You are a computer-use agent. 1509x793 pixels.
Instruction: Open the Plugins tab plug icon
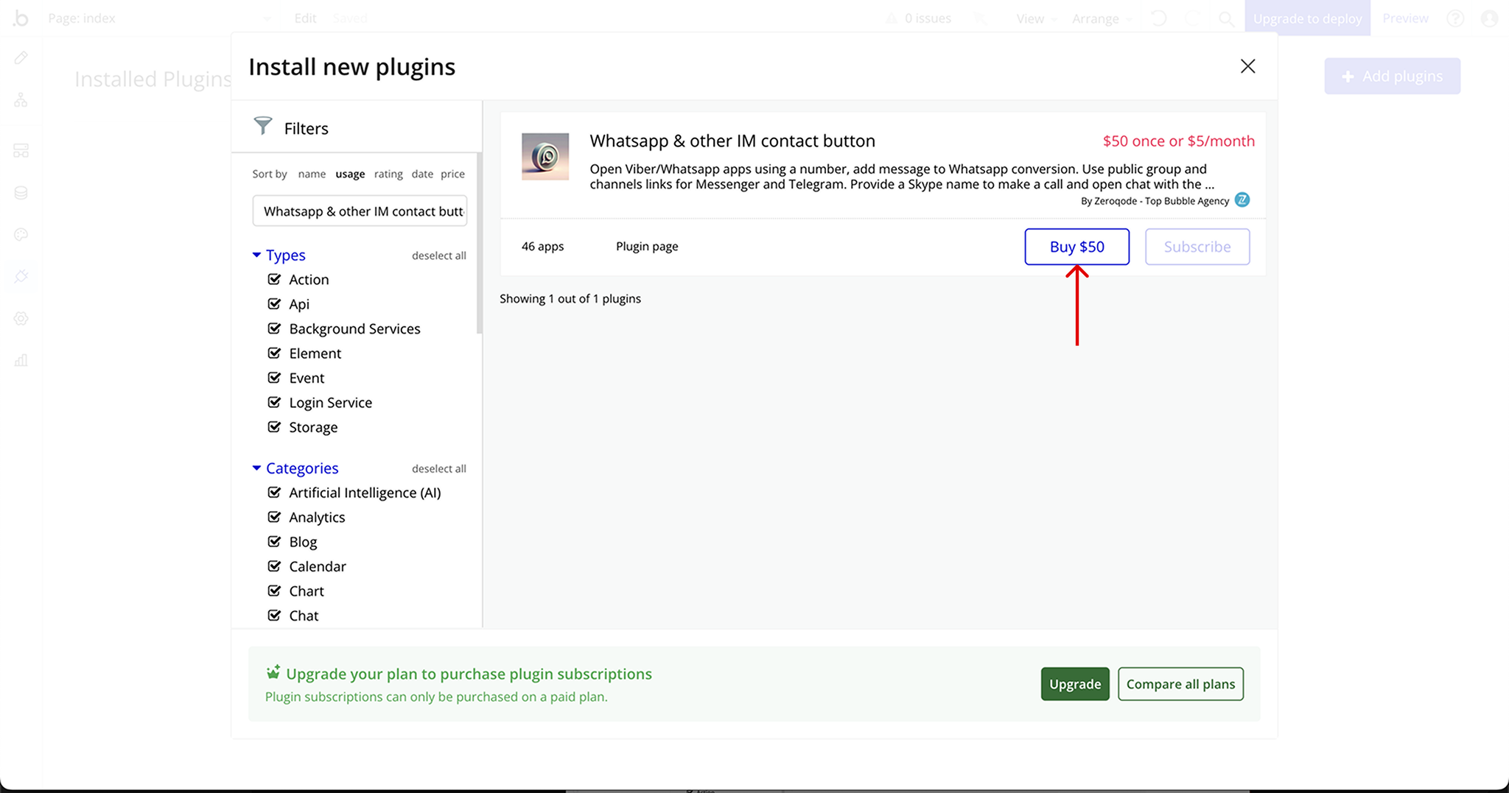(21, 277)
